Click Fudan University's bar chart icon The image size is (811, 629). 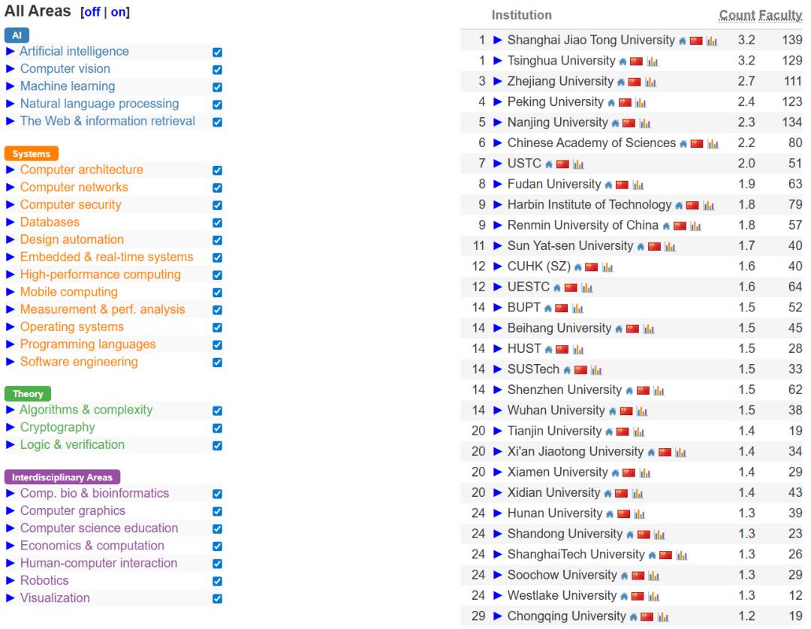click(638, 185)
